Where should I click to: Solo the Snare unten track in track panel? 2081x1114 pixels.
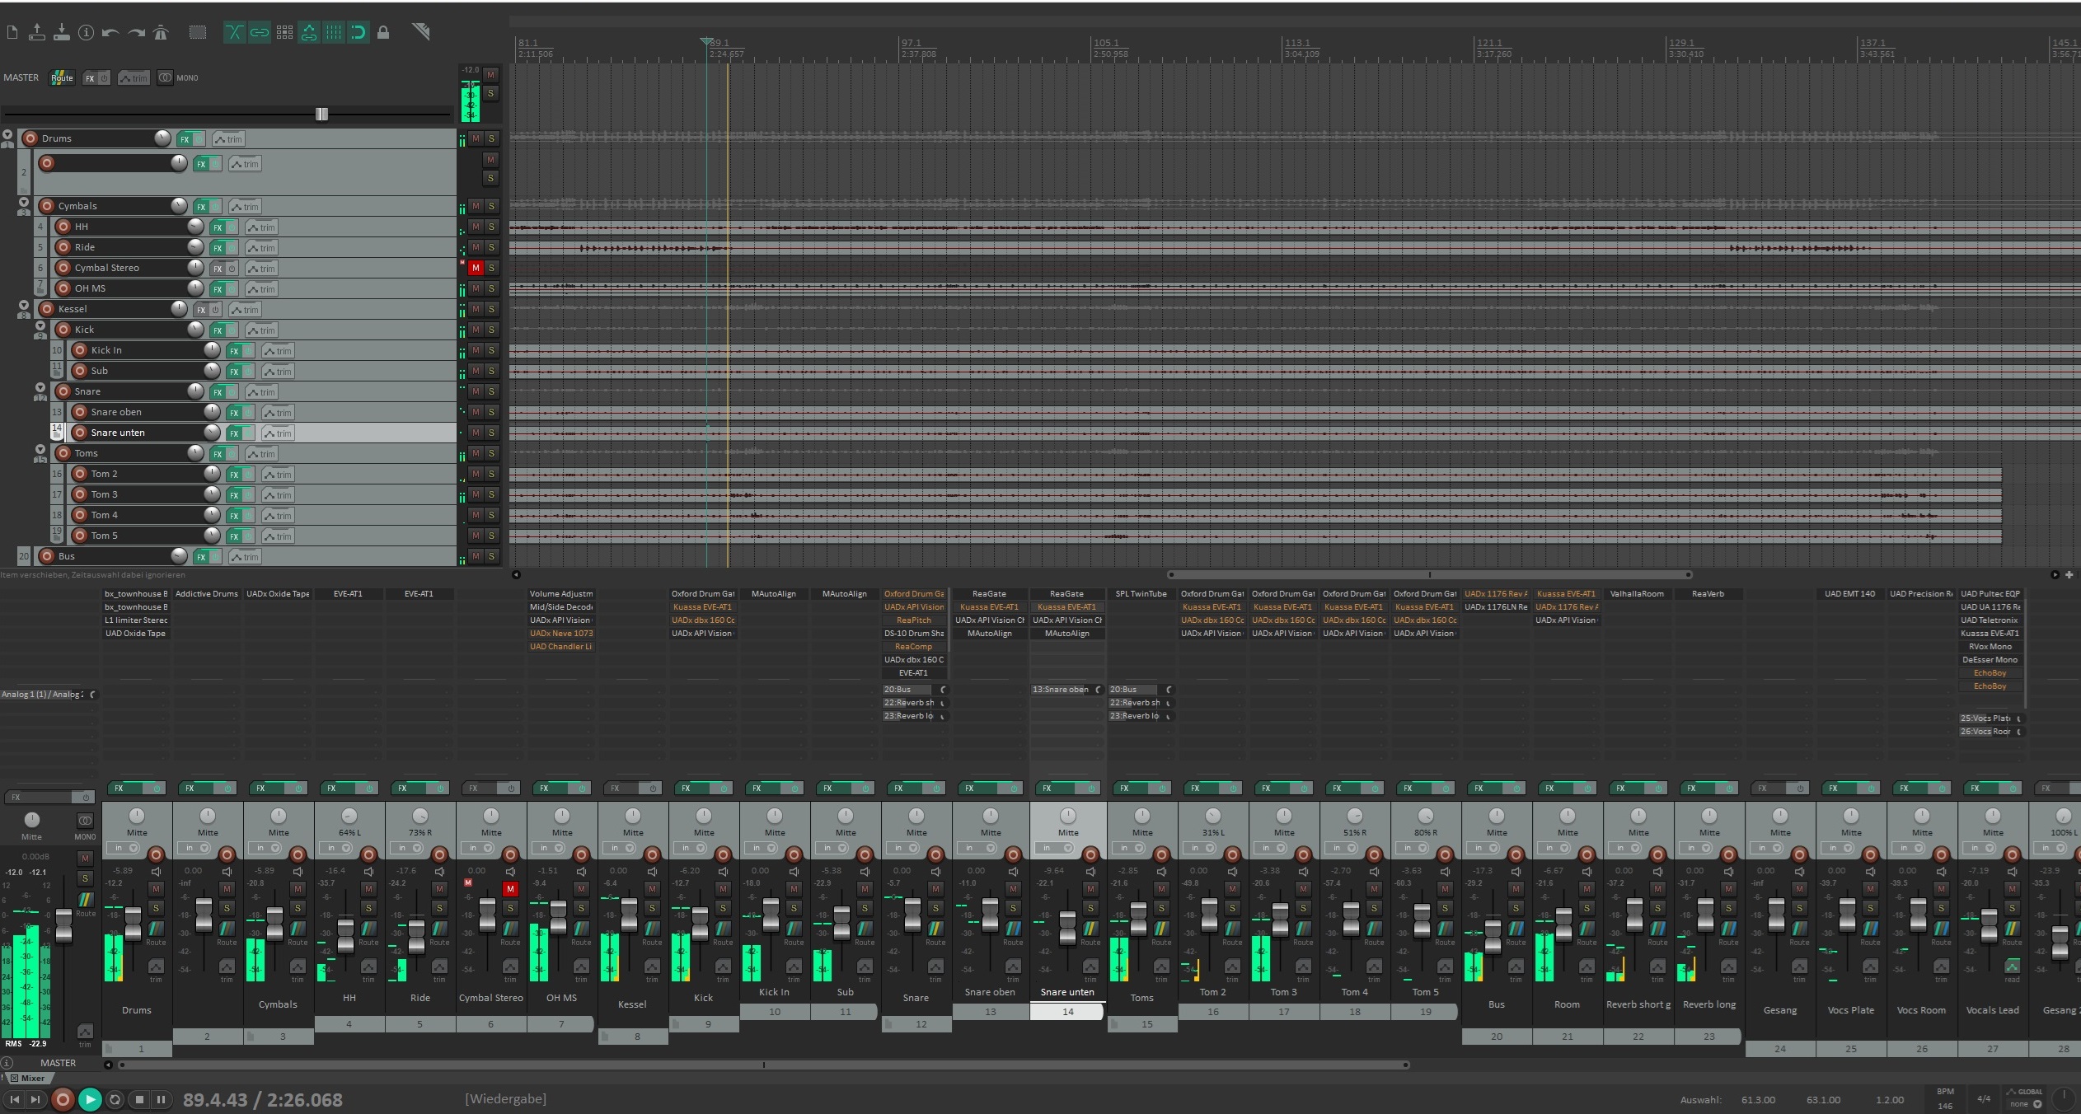[491, 433]
